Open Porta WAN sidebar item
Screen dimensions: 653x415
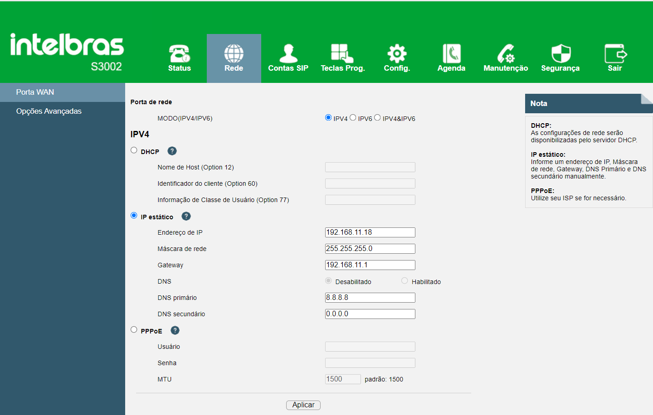[x=63, y=92]
